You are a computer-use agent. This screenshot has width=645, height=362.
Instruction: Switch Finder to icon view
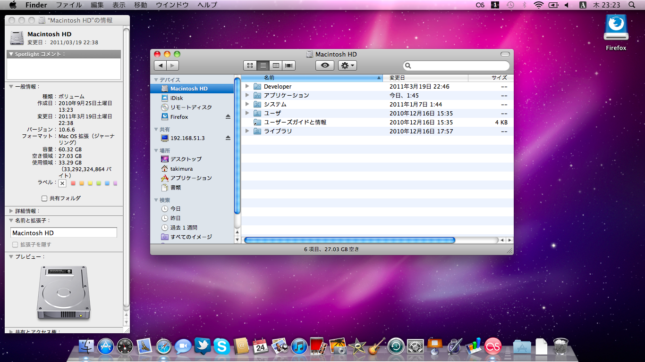[x=250, y=66]
